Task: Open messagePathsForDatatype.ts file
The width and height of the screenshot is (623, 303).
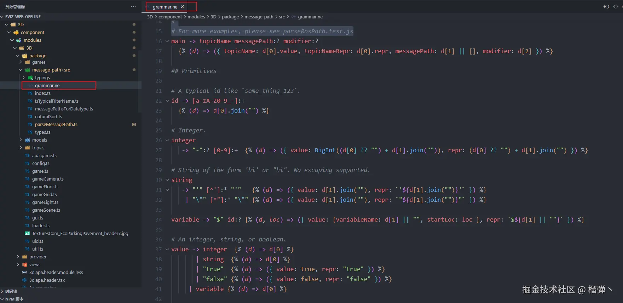Action: [x=64, y=109]
